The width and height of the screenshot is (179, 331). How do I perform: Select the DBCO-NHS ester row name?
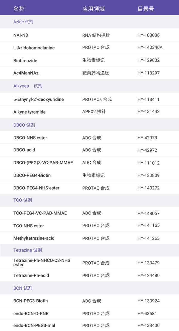(x=30, y=138)
